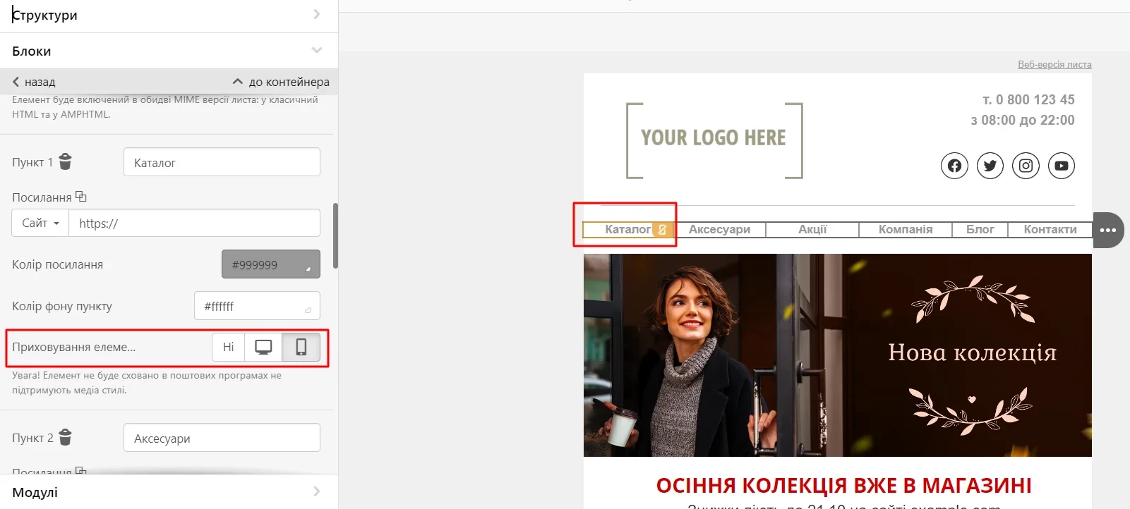1130x509 pixels.
Task: Click the https:// link URL field
Action: click(x=194, y=223)
